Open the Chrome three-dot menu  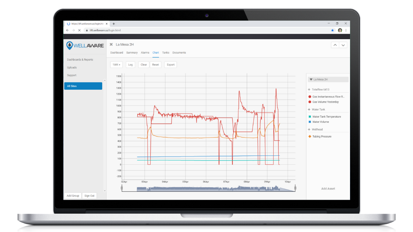click(x=346, y=30)
